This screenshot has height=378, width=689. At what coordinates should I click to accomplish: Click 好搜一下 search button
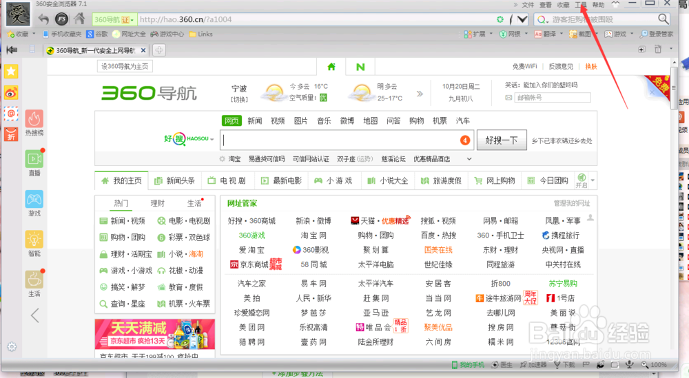point(502,140)
